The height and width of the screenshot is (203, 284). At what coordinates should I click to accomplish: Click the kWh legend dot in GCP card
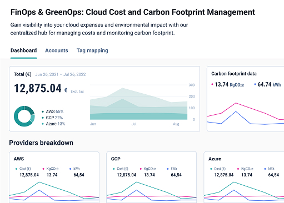[168, 169]
